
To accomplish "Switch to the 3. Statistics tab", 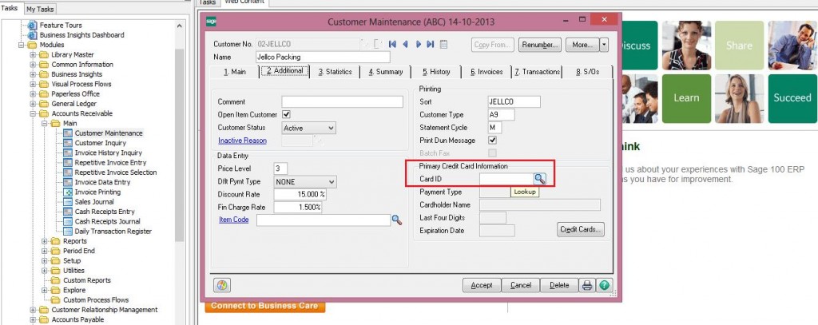I will [x=335, y=72].
